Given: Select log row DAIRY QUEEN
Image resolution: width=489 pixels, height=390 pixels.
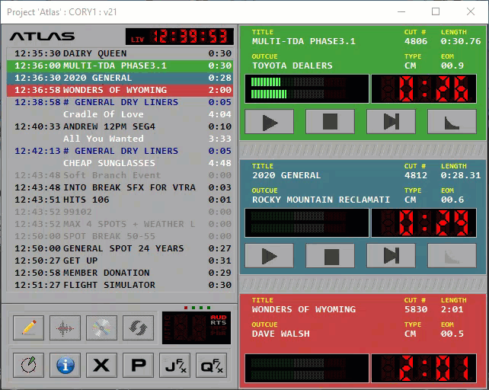Looking at the screenshot, I should pos(120,53).
